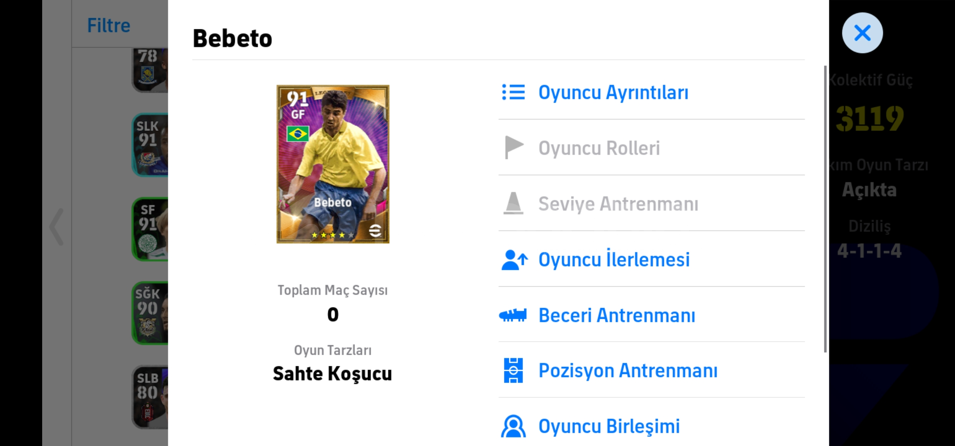Click the pitch icon for Pozisyon Antrenmanı
The image size is (955, 446).
(513, 370)
